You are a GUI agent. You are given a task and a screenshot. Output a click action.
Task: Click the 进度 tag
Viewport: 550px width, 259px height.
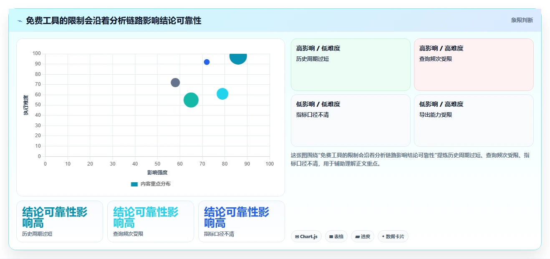363,236
